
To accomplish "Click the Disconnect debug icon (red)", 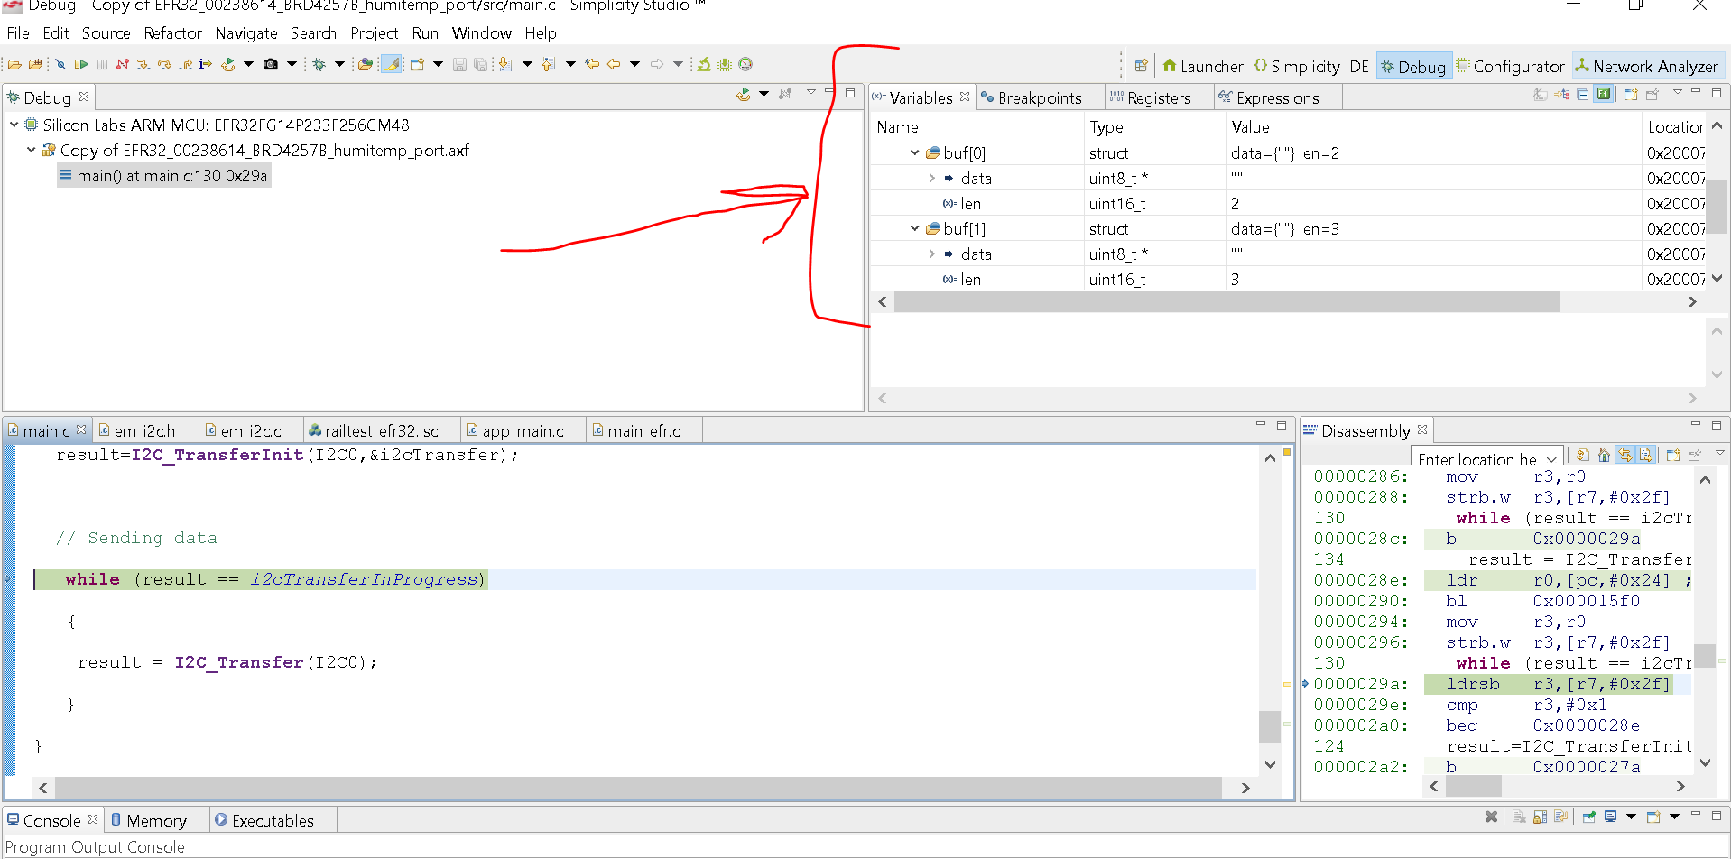I will (122, 64).
